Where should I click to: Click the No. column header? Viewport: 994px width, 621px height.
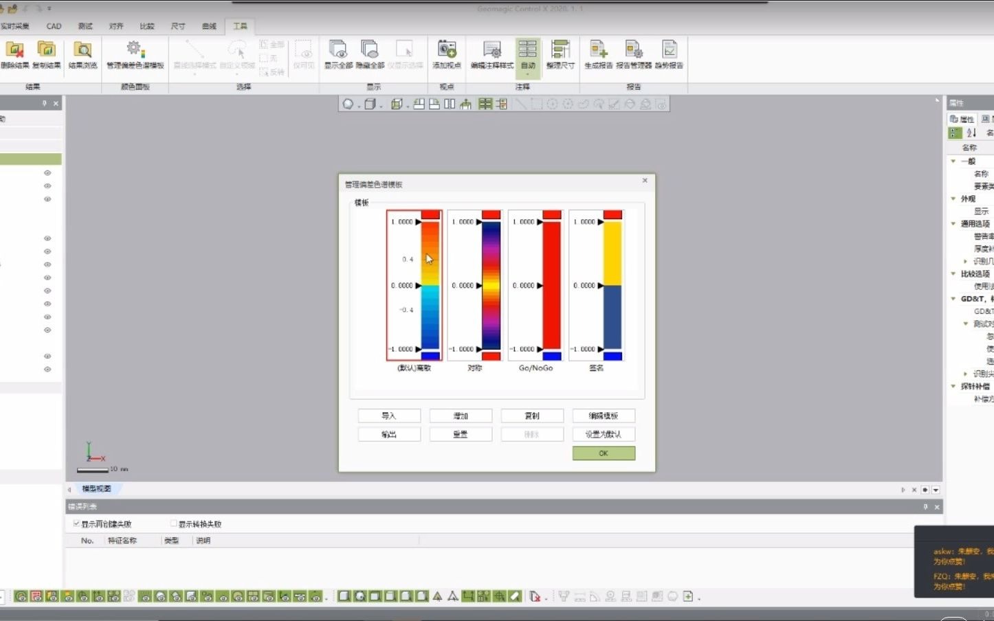tap(87, 541)
